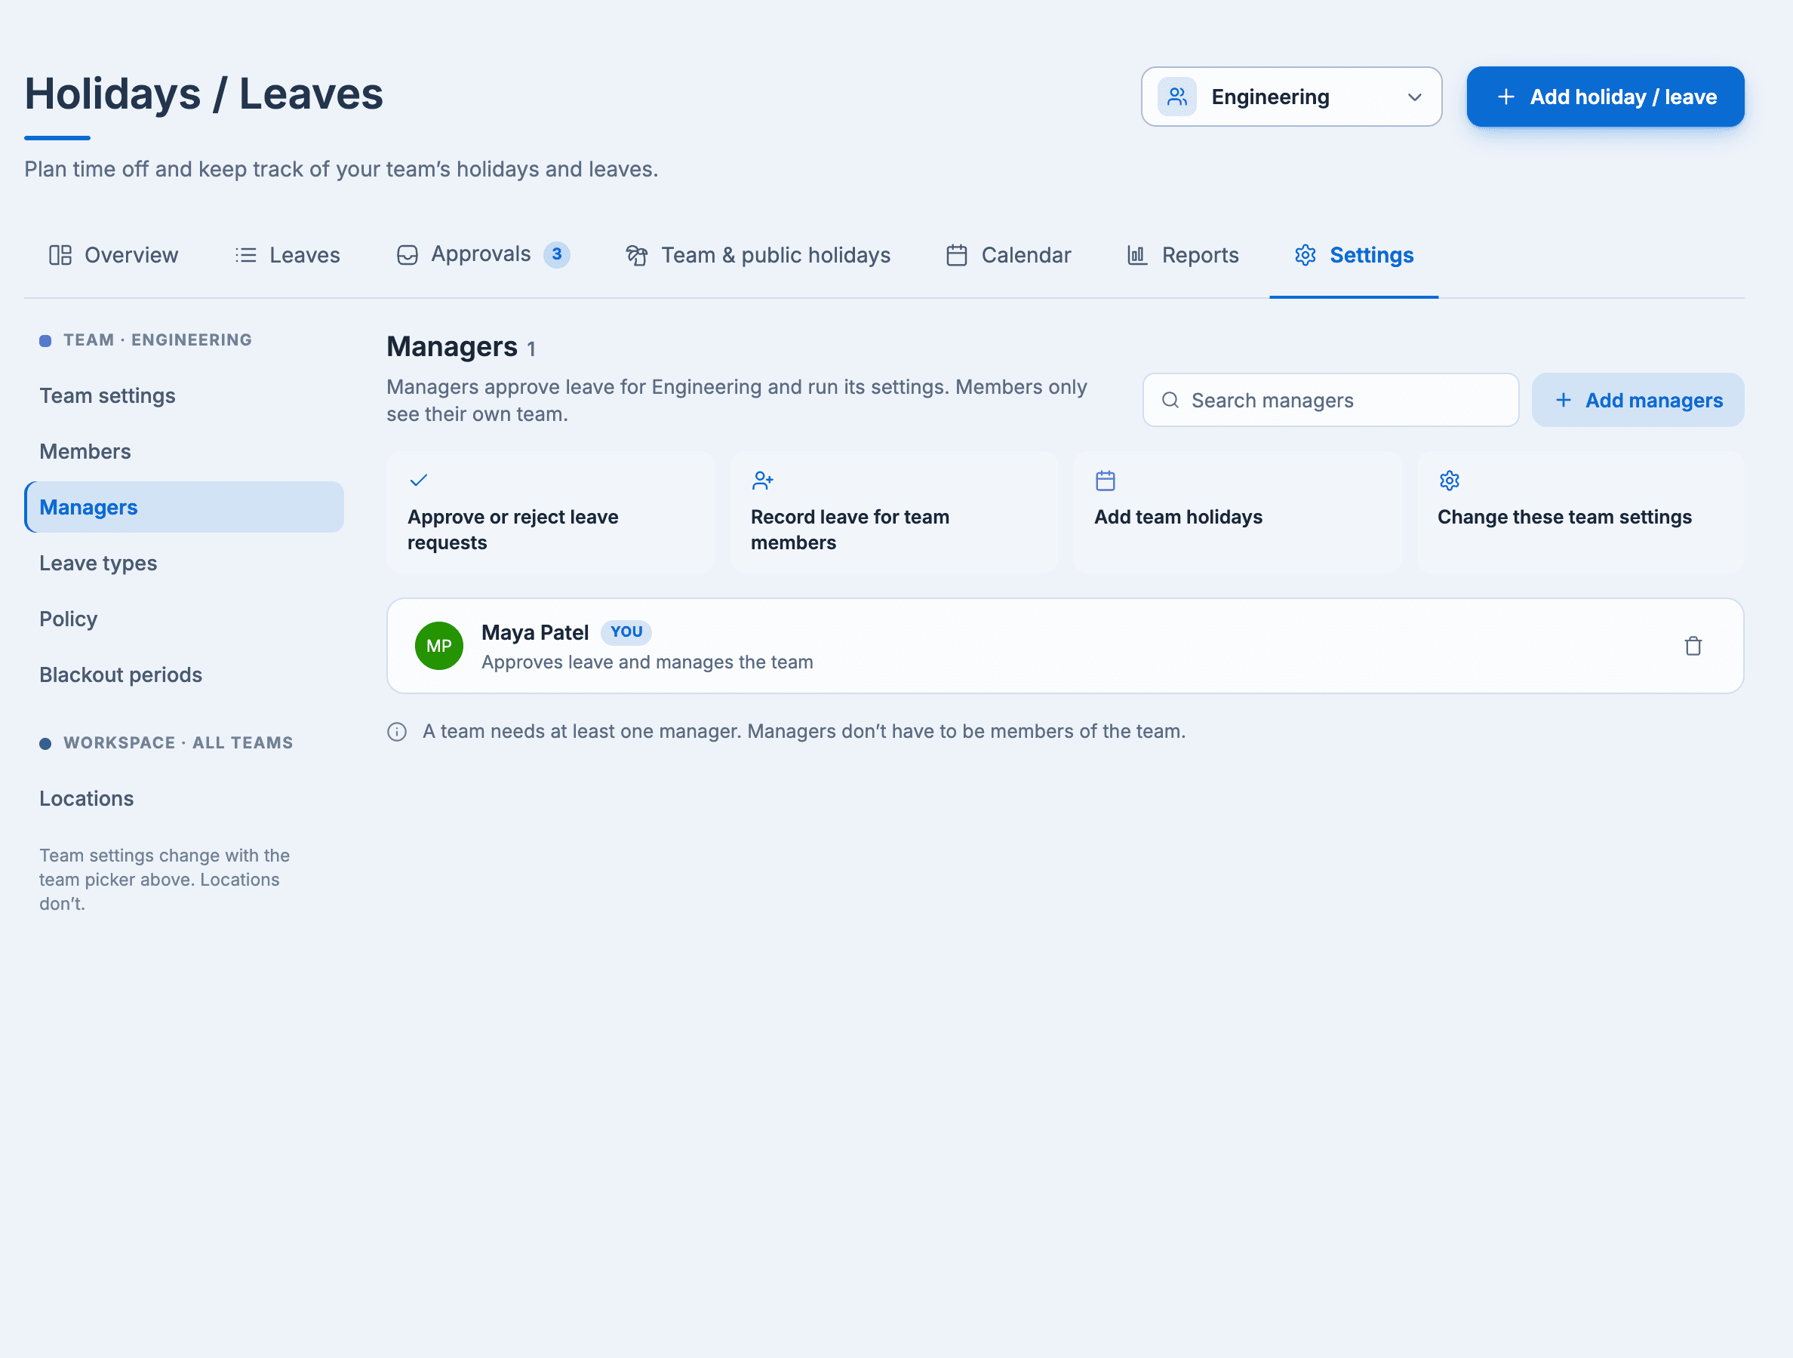The width and height of the screenshot is (1793, 1358).
Task: Open the Approvals tab
Action: point(483,254)
